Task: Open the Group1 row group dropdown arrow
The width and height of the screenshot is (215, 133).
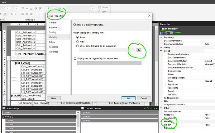Action: (x=75, y=117)
